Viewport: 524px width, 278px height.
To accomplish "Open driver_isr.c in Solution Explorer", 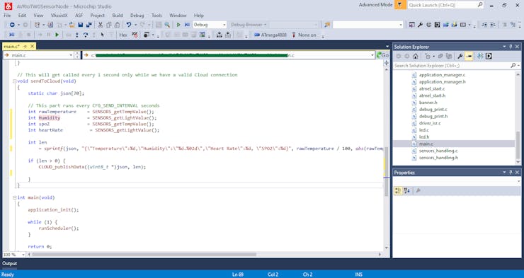I will (430, 123).
